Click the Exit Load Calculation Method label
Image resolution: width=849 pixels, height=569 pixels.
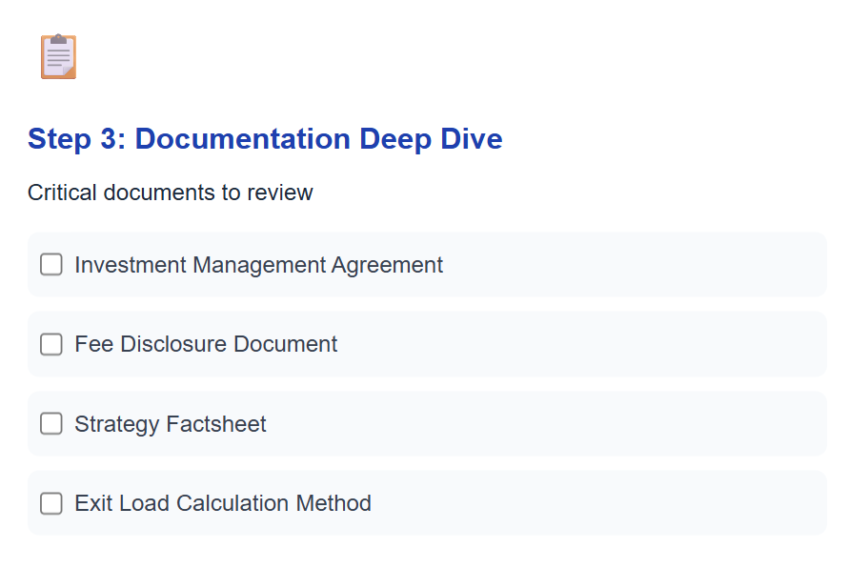(x=222, y=503)
